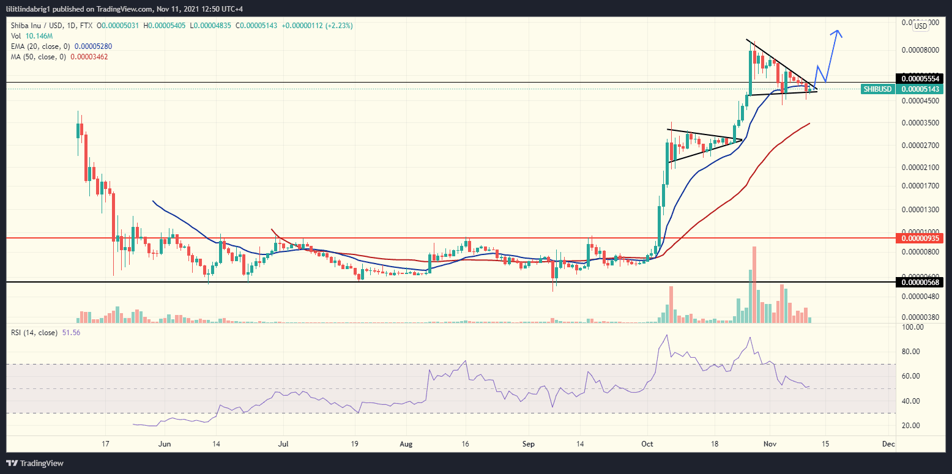Click the SHIBUSD ticker flag on price axis
952x474 pixels.
[878, 89]
